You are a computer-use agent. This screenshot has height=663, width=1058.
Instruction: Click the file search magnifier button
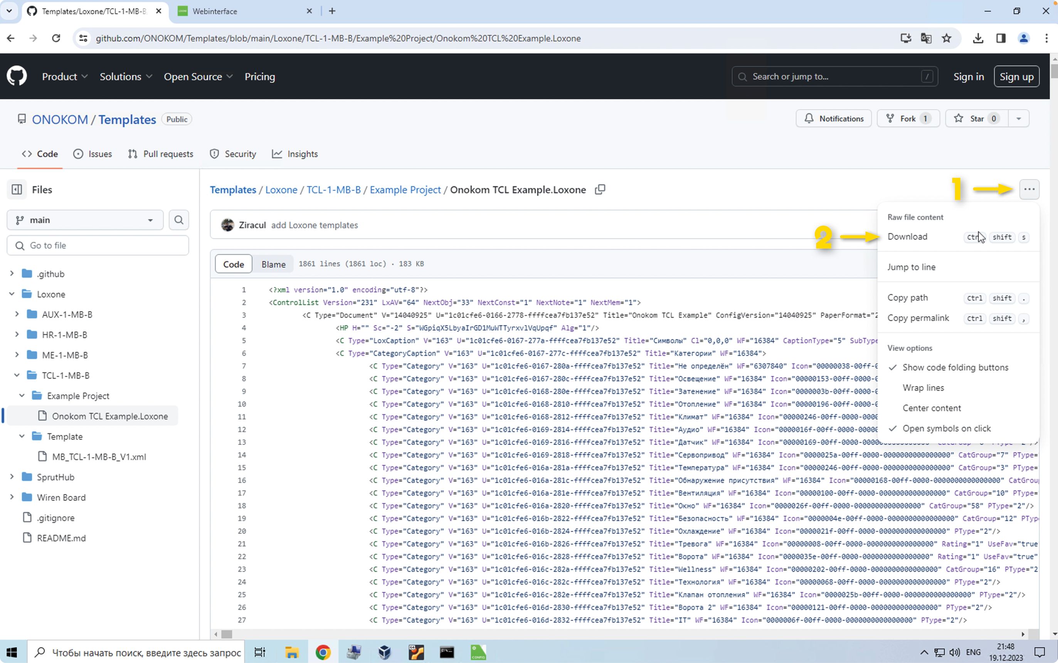(x=178, y=220)
